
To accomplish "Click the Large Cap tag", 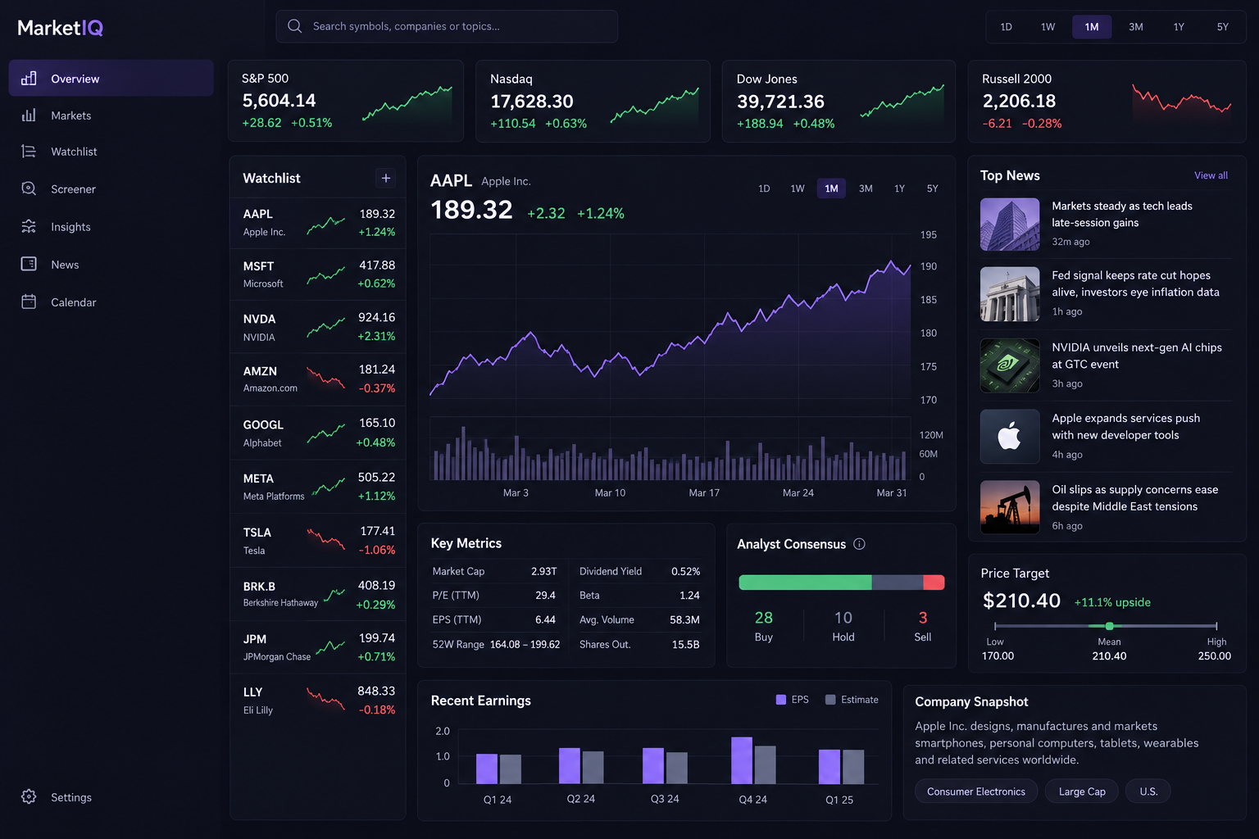I will pos(1082,791).
